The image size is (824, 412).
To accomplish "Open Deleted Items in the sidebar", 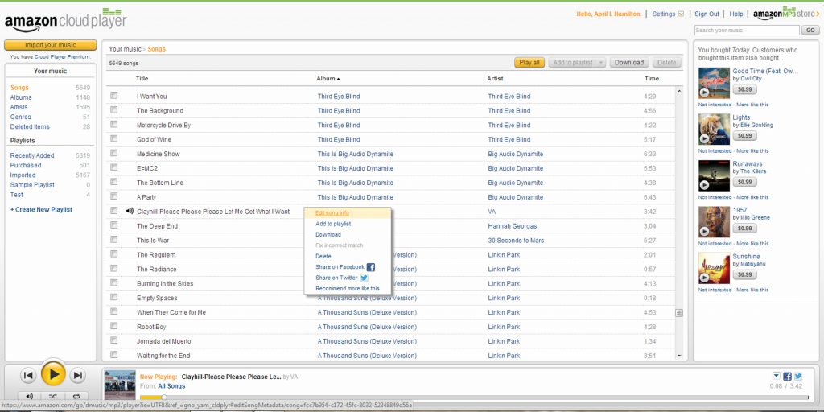I will click(30, 126).
